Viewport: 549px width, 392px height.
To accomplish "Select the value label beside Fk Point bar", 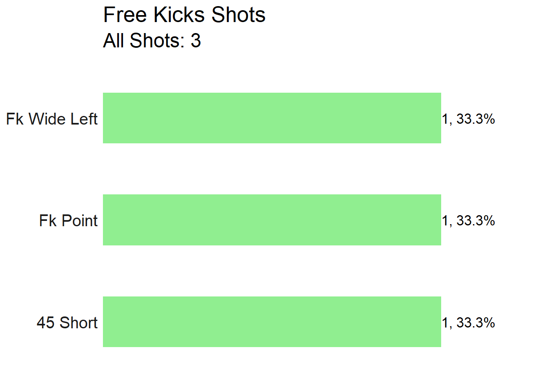I will click(x=469, y=220).
